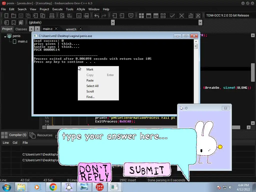Switch to the winnt.h editor tab
The image size is (256, 192).
point(71,29)
